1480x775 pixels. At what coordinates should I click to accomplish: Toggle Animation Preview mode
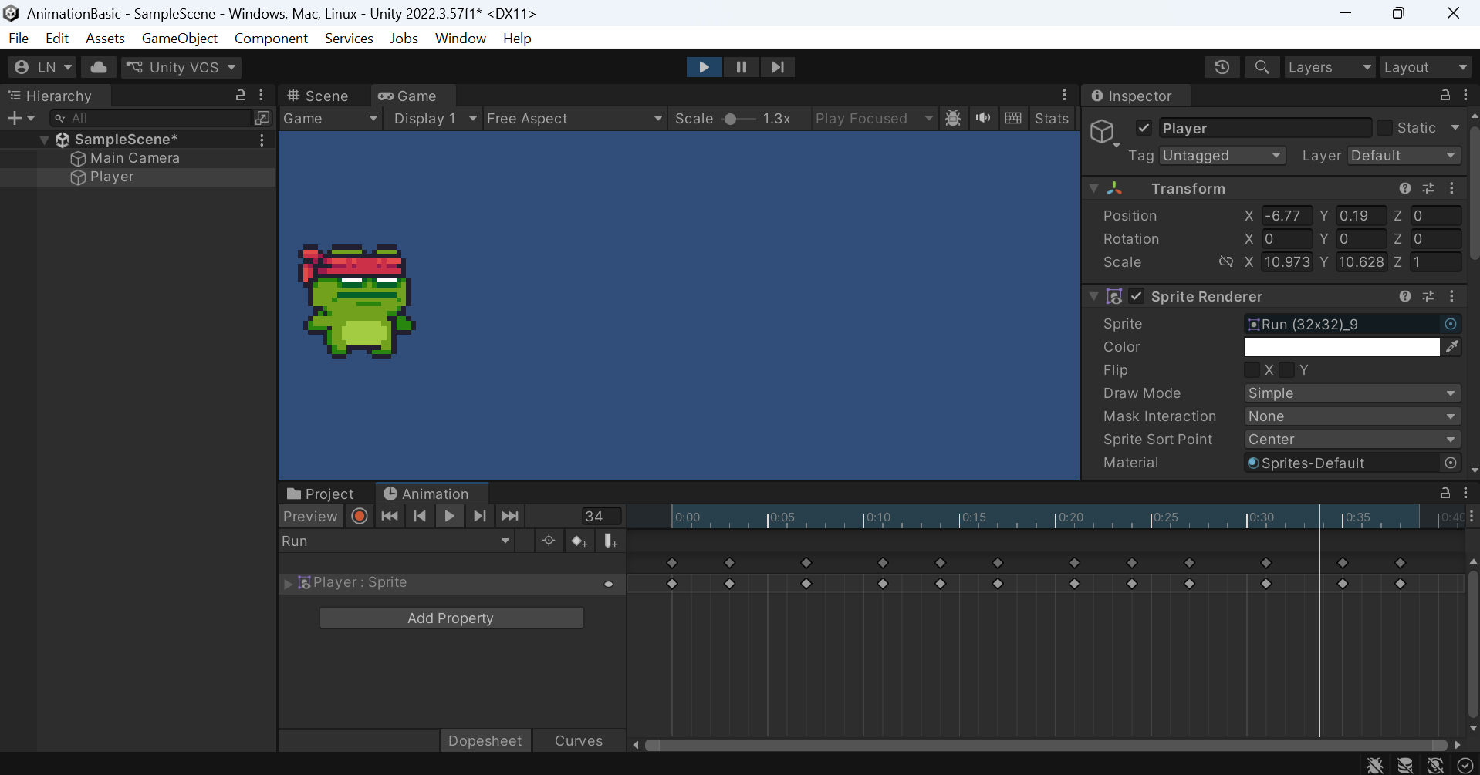(310, 516)
